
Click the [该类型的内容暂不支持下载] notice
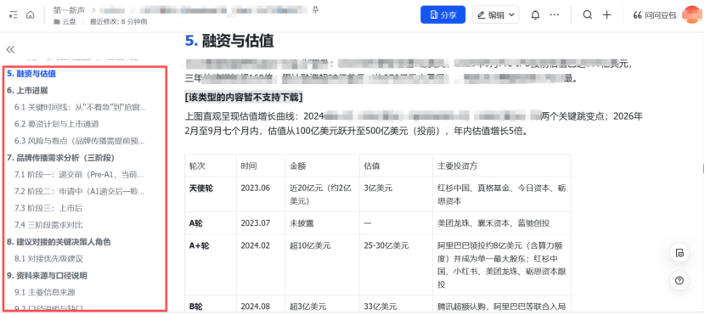click(x=244, y=97)
